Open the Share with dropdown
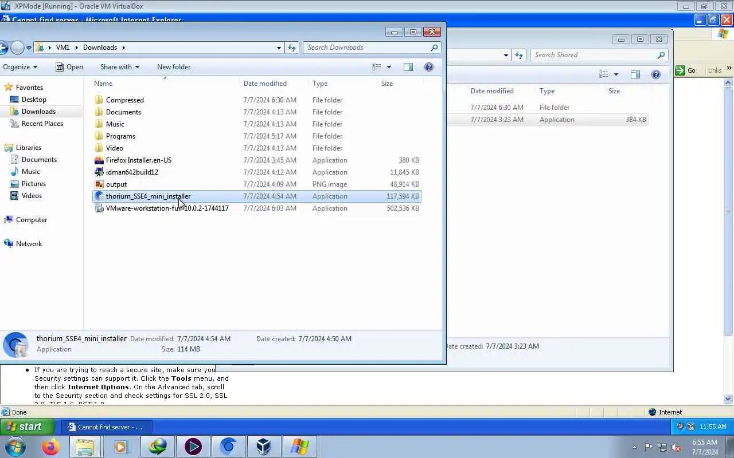Viewport: 734px width, 458px height. pos(119,67)
